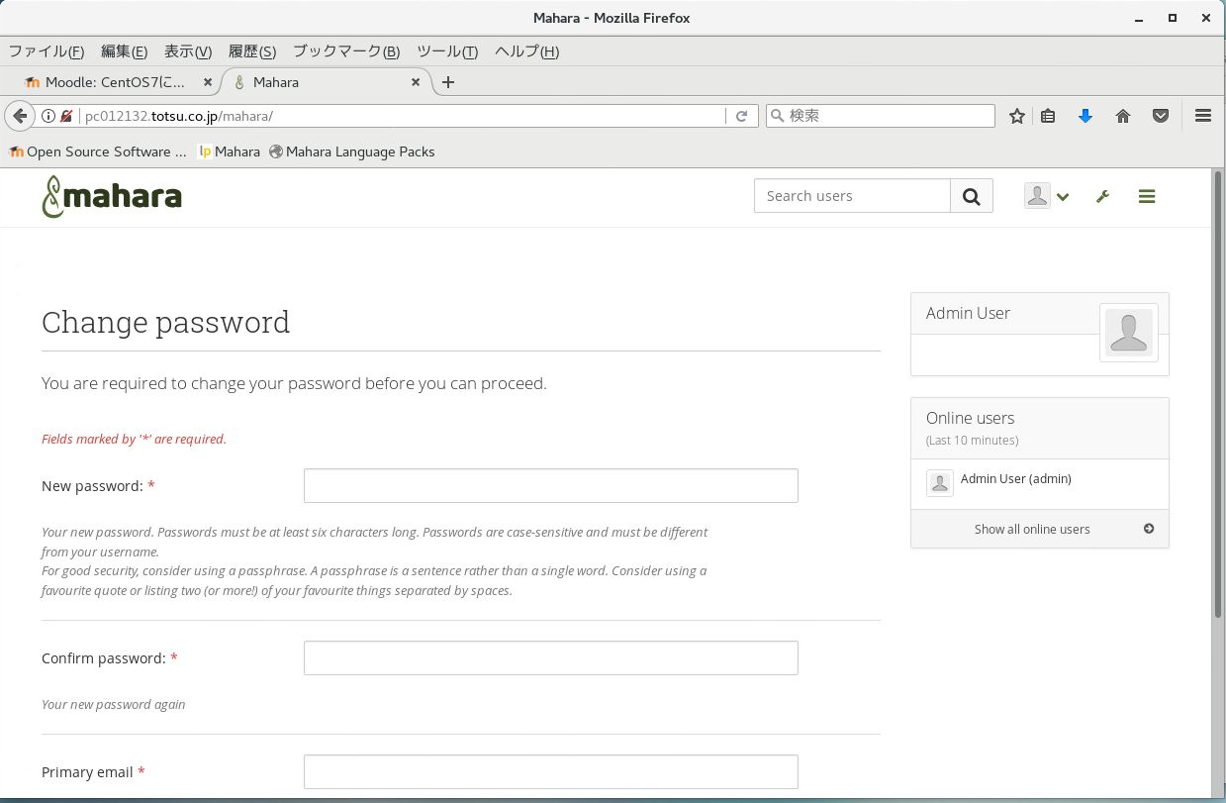
Task: Bookmark this page with the star icon
Action: (1016, 116)
